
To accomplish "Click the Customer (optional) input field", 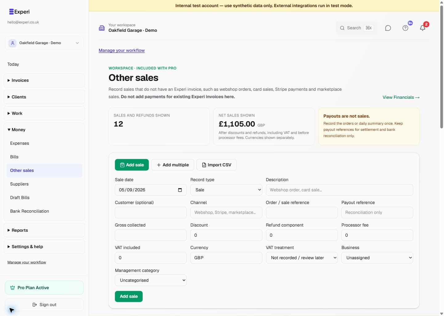I will [x=151, y=212].
